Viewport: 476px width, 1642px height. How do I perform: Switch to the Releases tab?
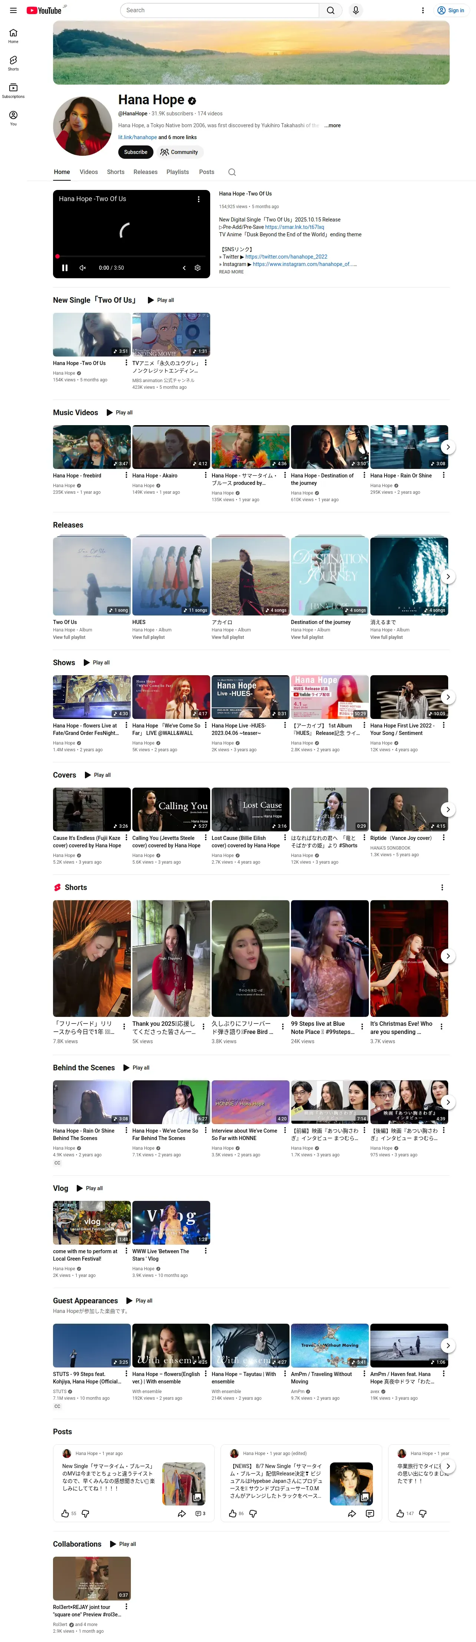(145, 172)
